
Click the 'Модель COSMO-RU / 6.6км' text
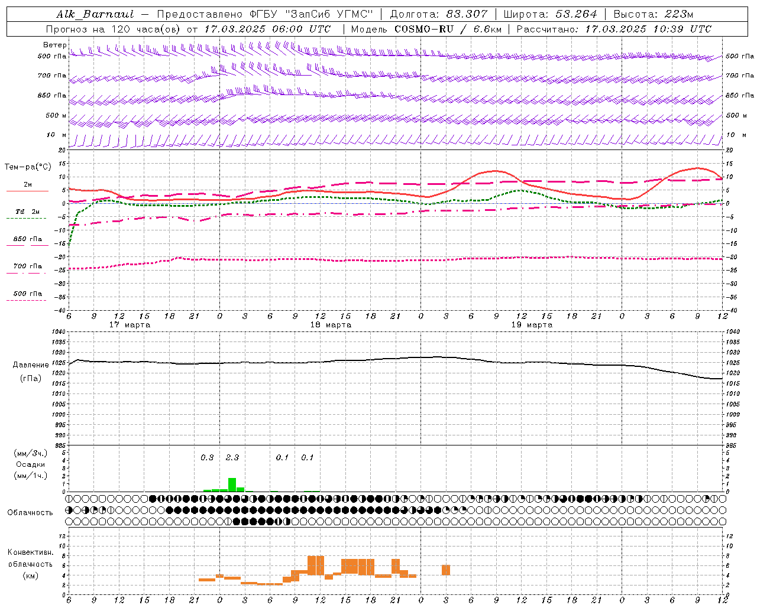(426, 29)
